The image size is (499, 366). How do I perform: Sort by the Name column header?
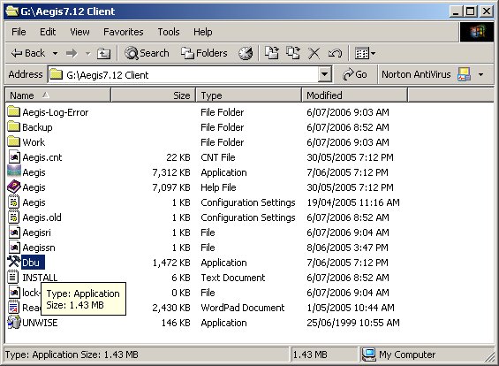[58, 95]
